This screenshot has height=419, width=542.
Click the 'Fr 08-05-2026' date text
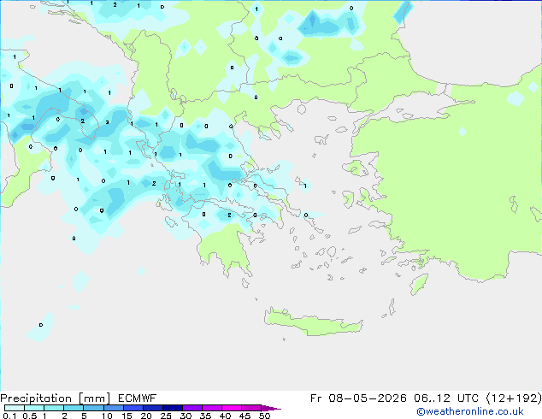[x=358, y=398]
